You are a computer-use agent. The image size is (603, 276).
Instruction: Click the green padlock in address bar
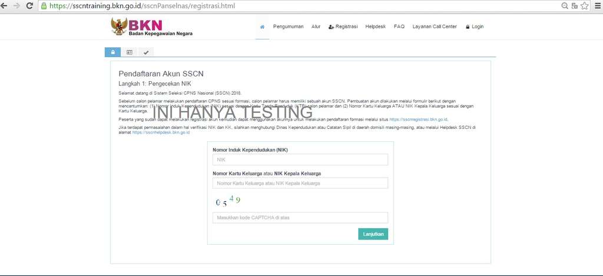click(x=44, y=6)
